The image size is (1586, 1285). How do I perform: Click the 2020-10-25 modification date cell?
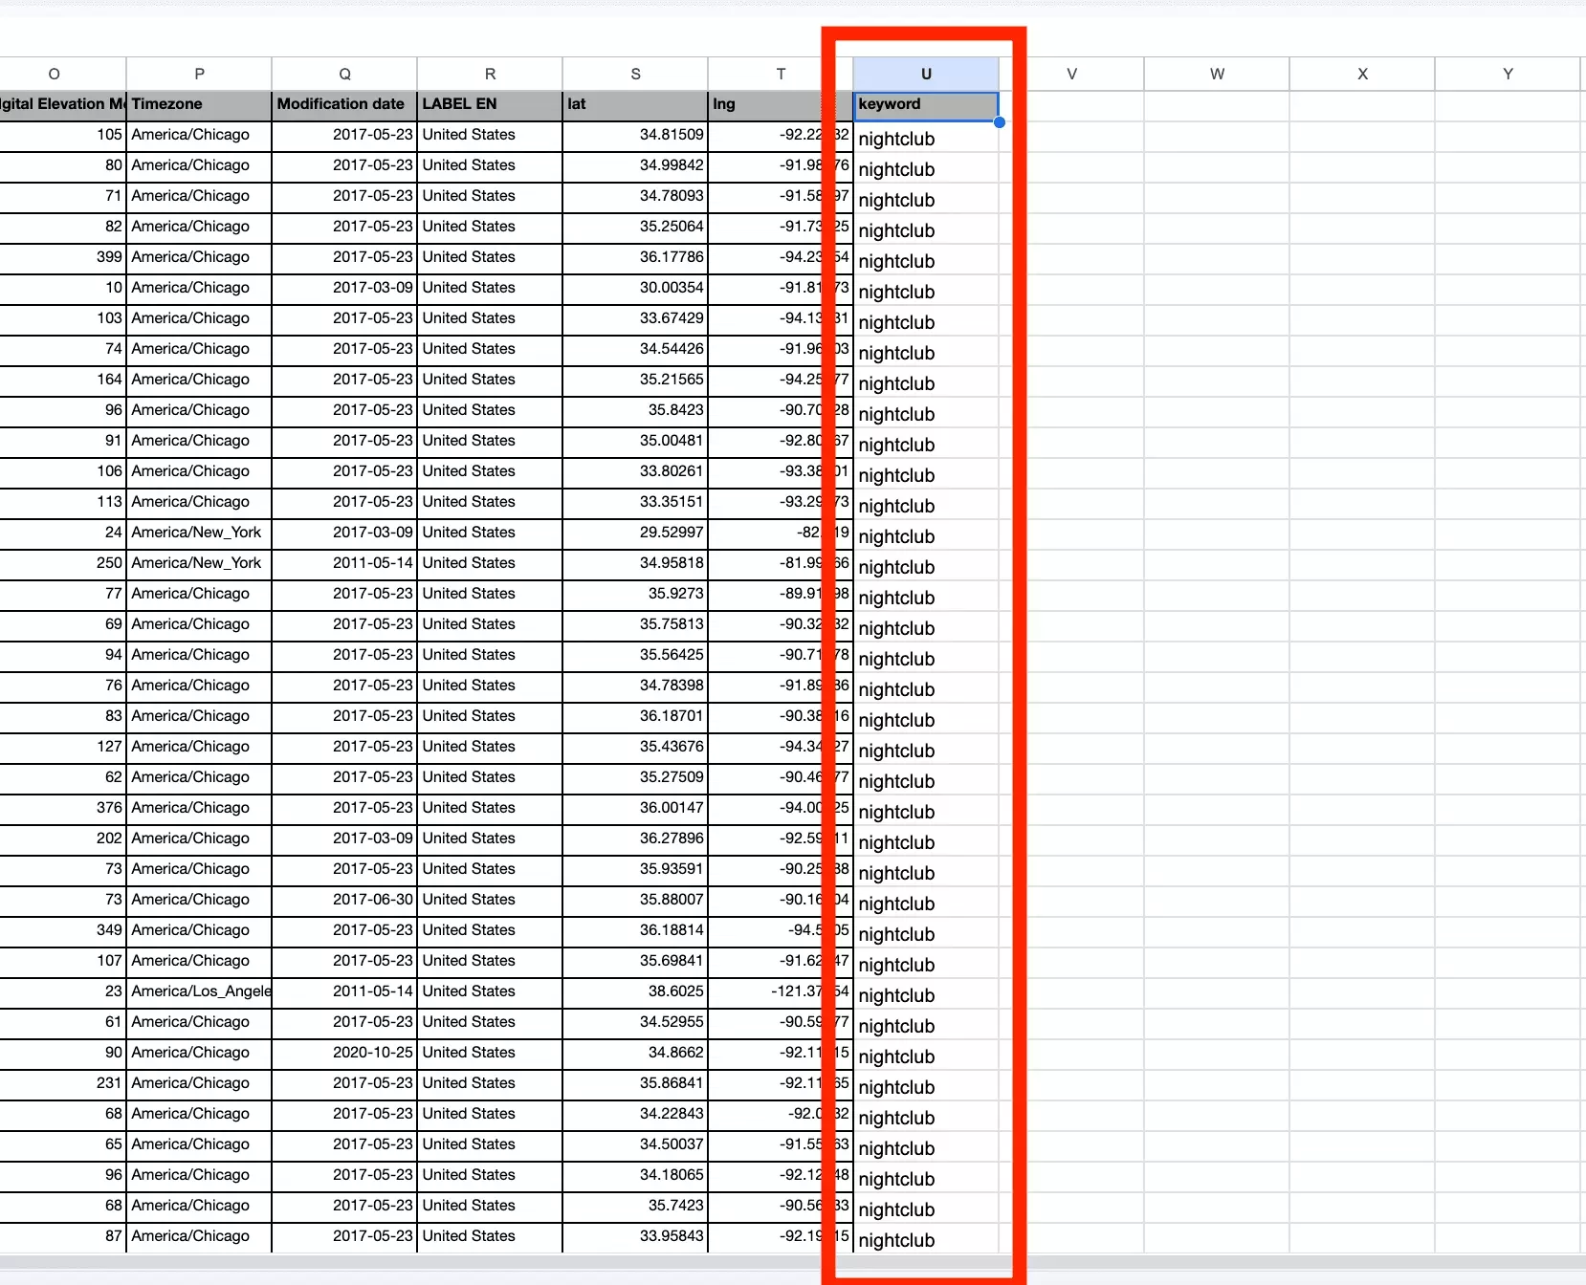(372, 1053)
